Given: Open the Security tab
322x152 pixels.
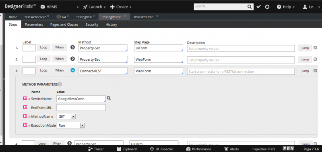Looking at the screenshot, I should pos(92,25).
